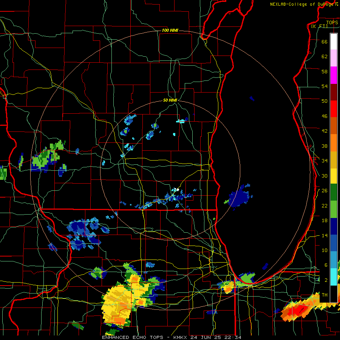
Task: Click the ENHANCED ECHO TOPS caption text
Action: click(133, 337)
